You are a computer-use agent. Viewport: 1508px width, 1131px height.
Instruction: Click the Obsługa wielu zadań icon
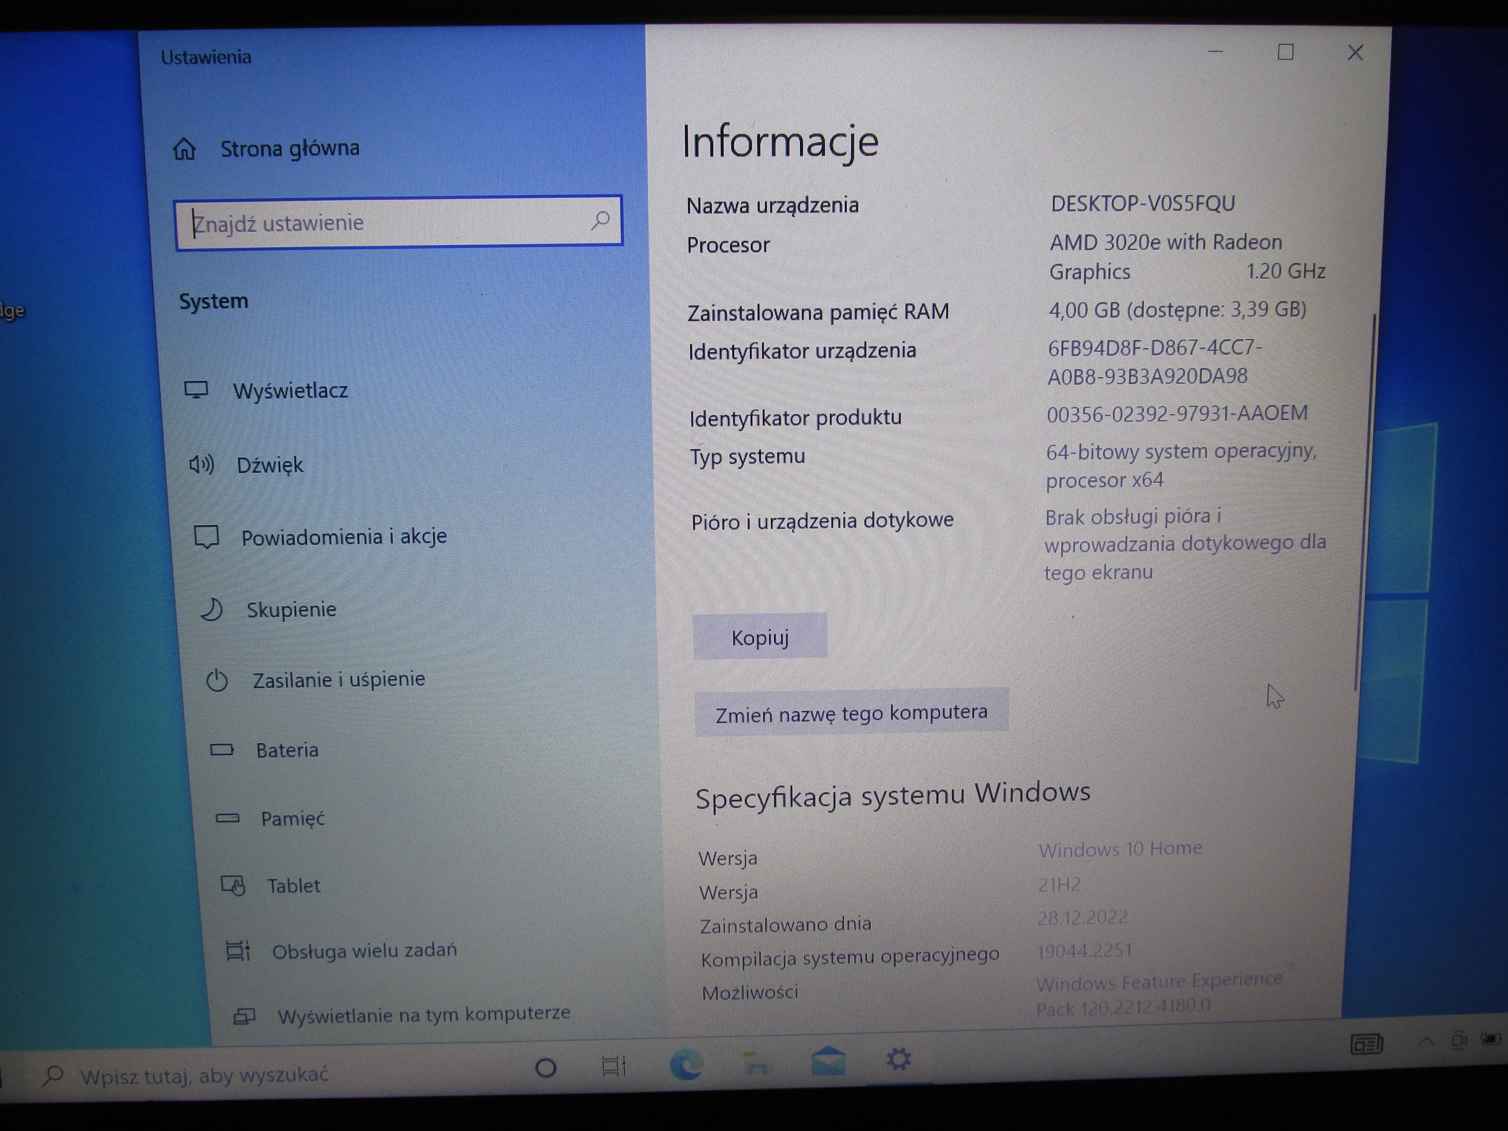[238, 950]
